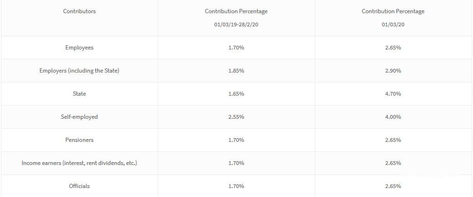Select the 2.90% value for Employers
This screenshot has height=197, width=473.
point(393,71)
